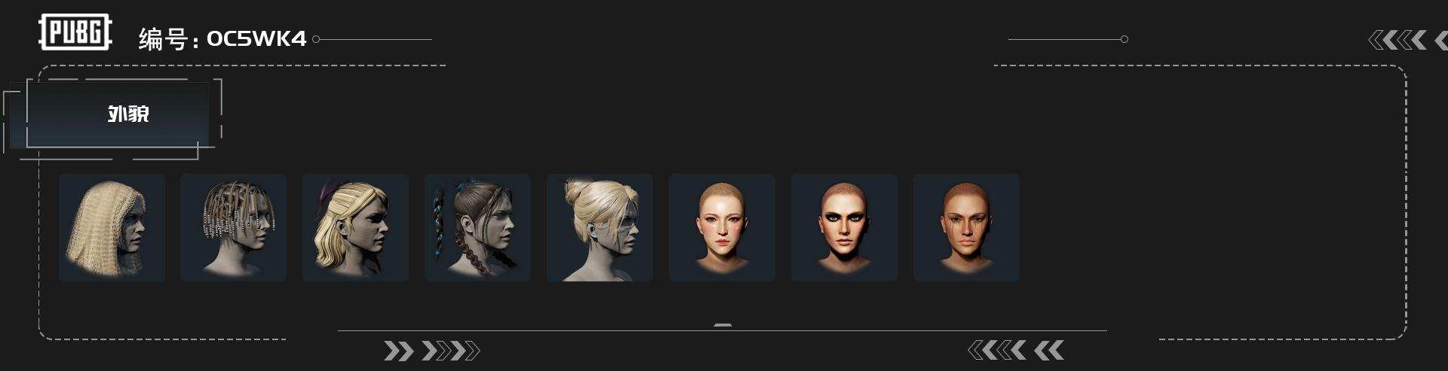Click the small handle above bottom divider

[x=722, y=326]
